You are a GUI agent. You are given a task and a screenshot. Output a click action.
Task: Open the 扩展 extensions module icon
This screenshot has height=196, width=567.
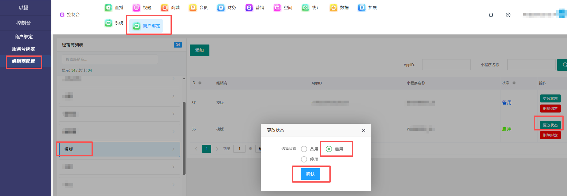pos(362,8)
